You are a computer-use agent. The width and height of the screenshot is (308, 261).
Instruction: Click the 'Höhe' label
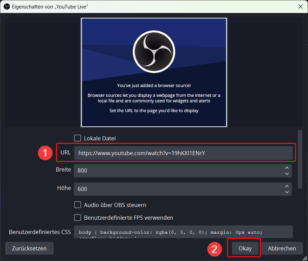point(64,188)
